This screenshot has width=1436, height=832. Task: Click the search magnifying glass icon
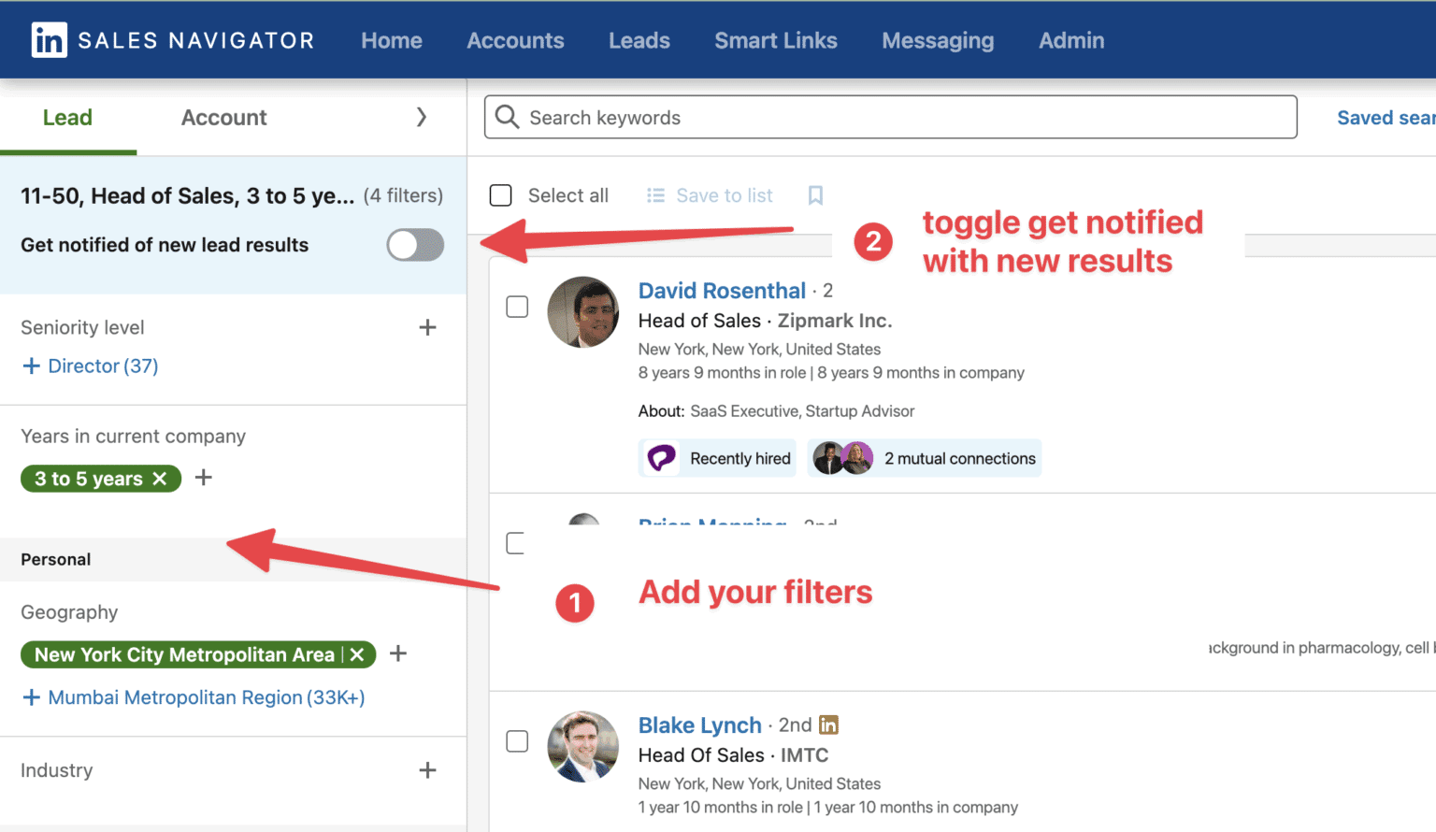point(506,117)
